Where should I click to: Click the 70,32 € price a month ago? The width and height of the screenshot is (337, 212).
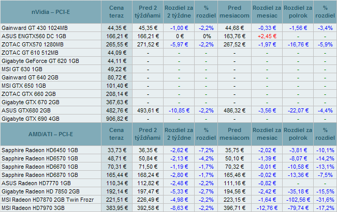coord(235,167)
